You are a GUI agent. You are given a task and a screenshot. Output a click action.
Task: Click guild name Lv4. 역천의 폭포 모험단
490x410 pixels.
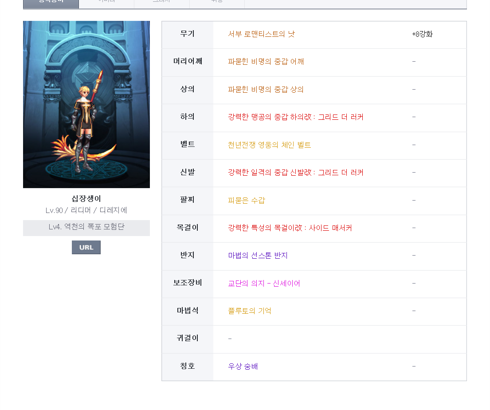[x=86, y=227]
